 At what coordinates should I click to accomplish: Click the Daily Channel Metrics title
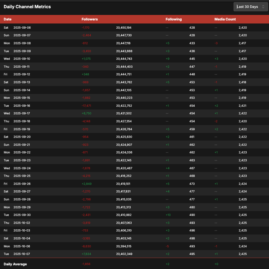coord(27,6)
